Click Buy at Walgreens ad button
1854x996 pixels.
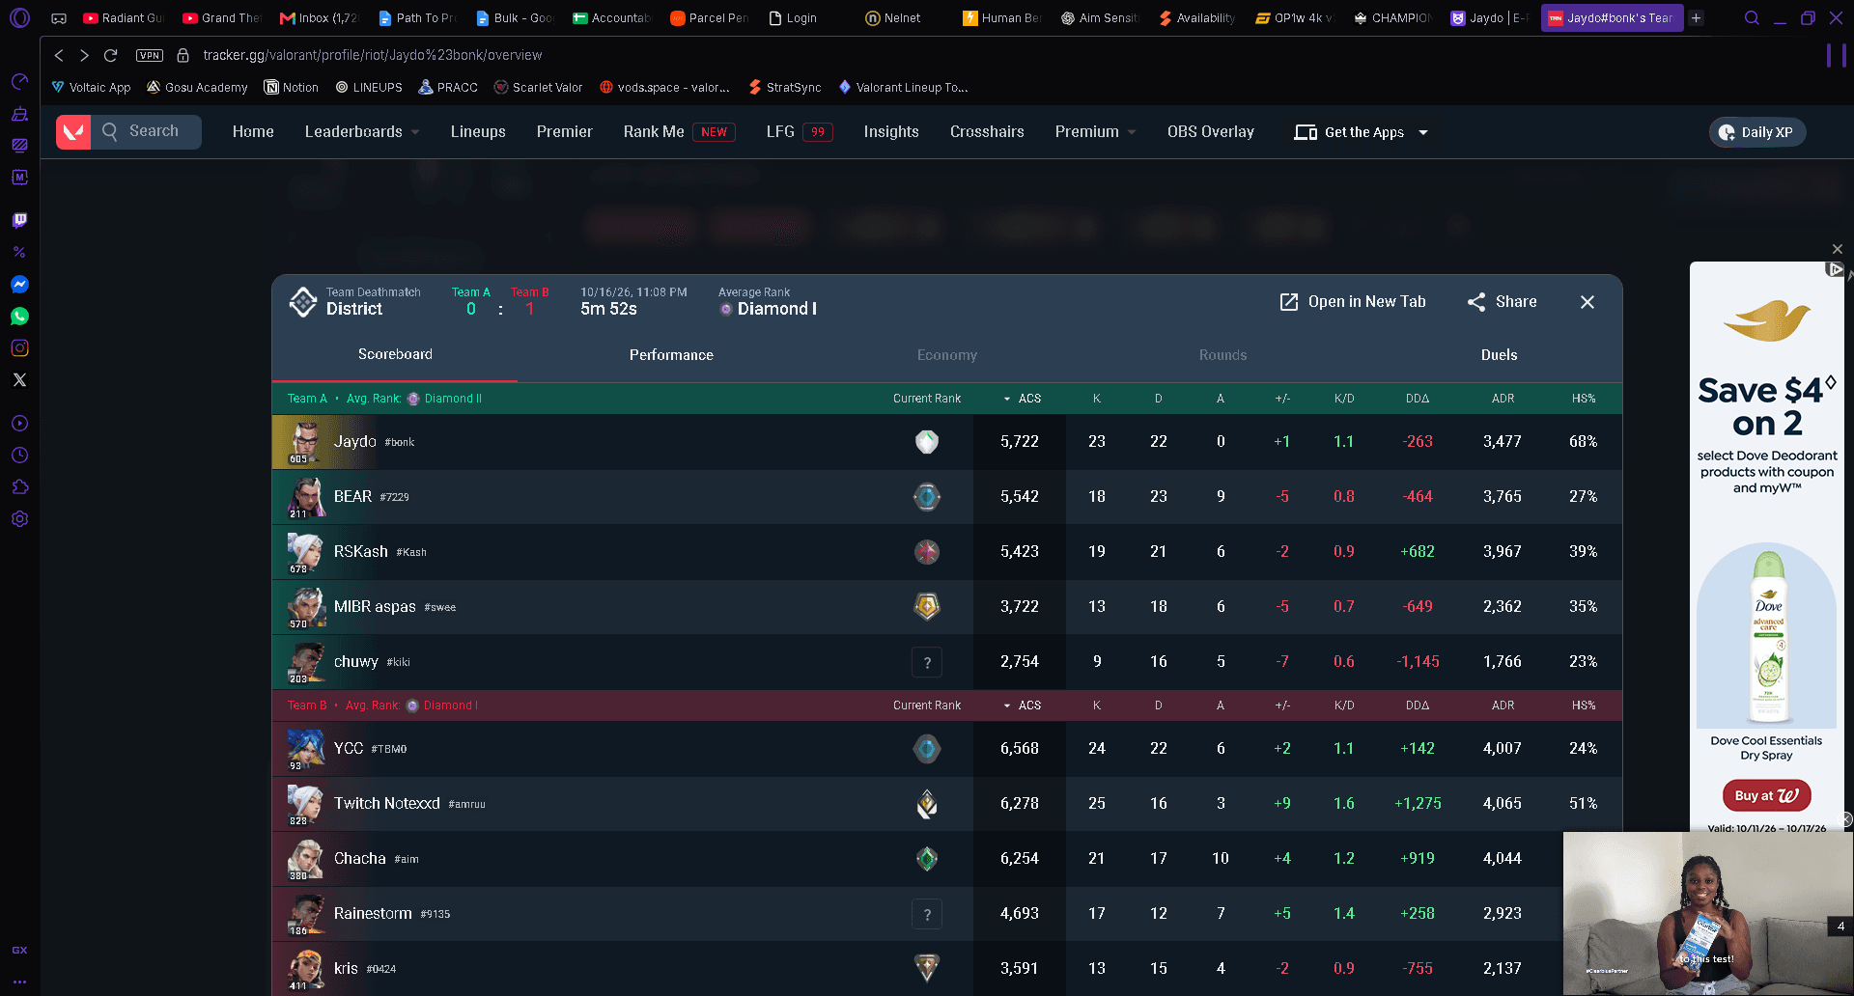coord(1766,796)
